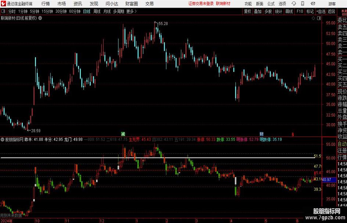Expand 更多 period options
The width and height of the screenshot is (347, 223).
131,11
